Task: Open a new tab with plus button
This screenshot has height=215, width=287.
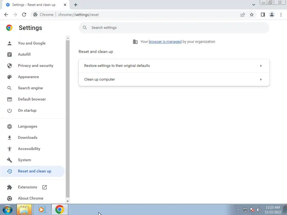Action: [76, 5]
